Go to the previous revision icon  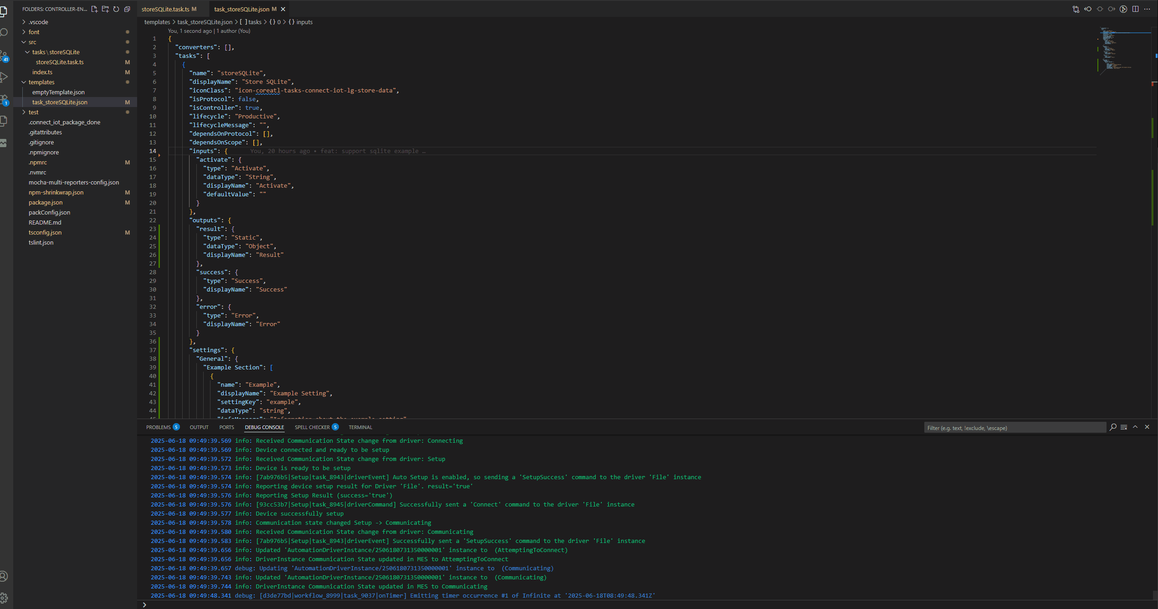pyautogui.click(x=1088, y=9)
